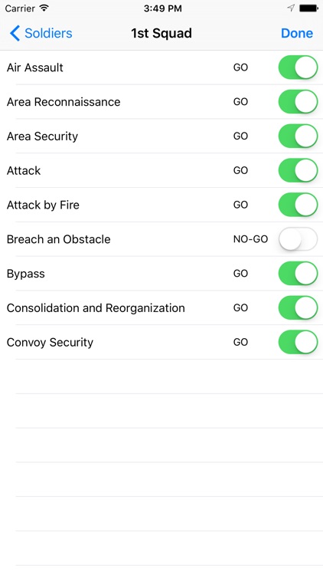Disable the Bypass switch
This screenshot has width=323, height=575.
(x=298, y=274)
